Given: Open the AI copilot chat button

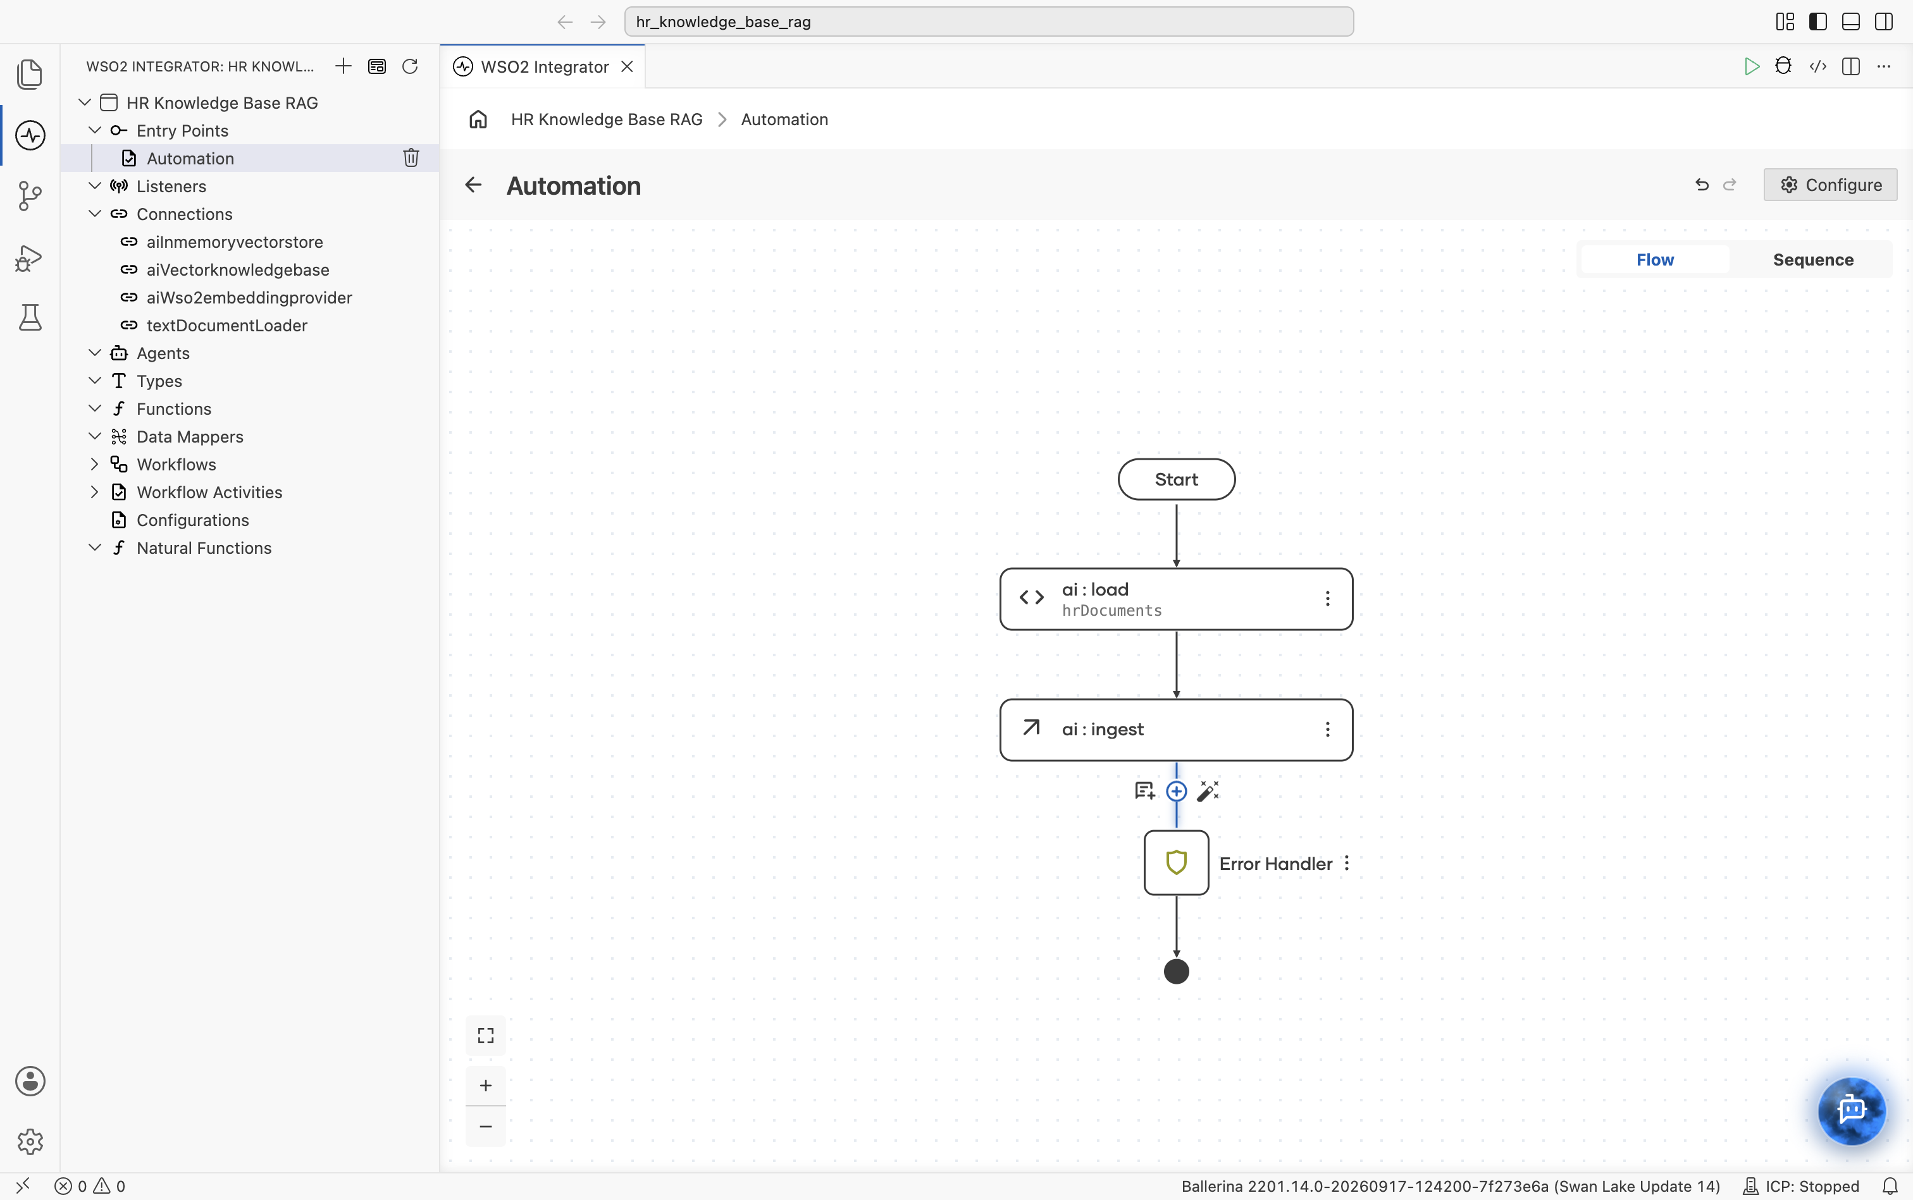Looking at the screenshot, I should click(1851, 1110).
